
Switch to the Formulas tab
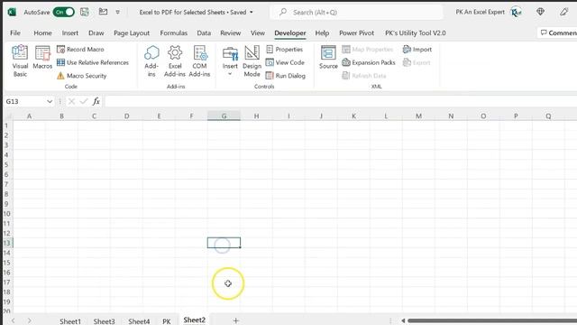pyautogui.click(x=174, y=33)
